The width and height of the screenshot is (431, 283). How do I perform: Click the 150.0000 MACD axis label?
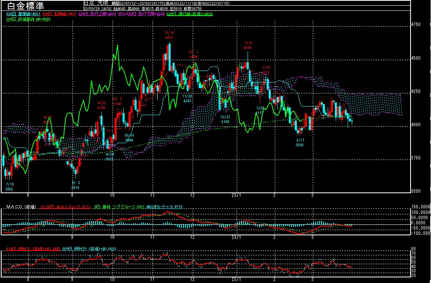pyautogui.click(x=421, y=207)
